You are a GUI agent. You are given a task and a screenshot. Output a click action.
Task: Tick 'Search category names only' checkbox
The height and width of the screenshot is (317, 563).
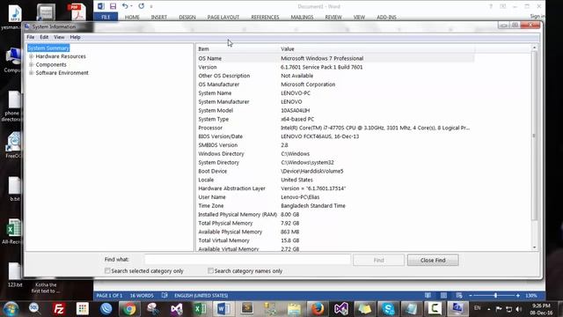210,270
